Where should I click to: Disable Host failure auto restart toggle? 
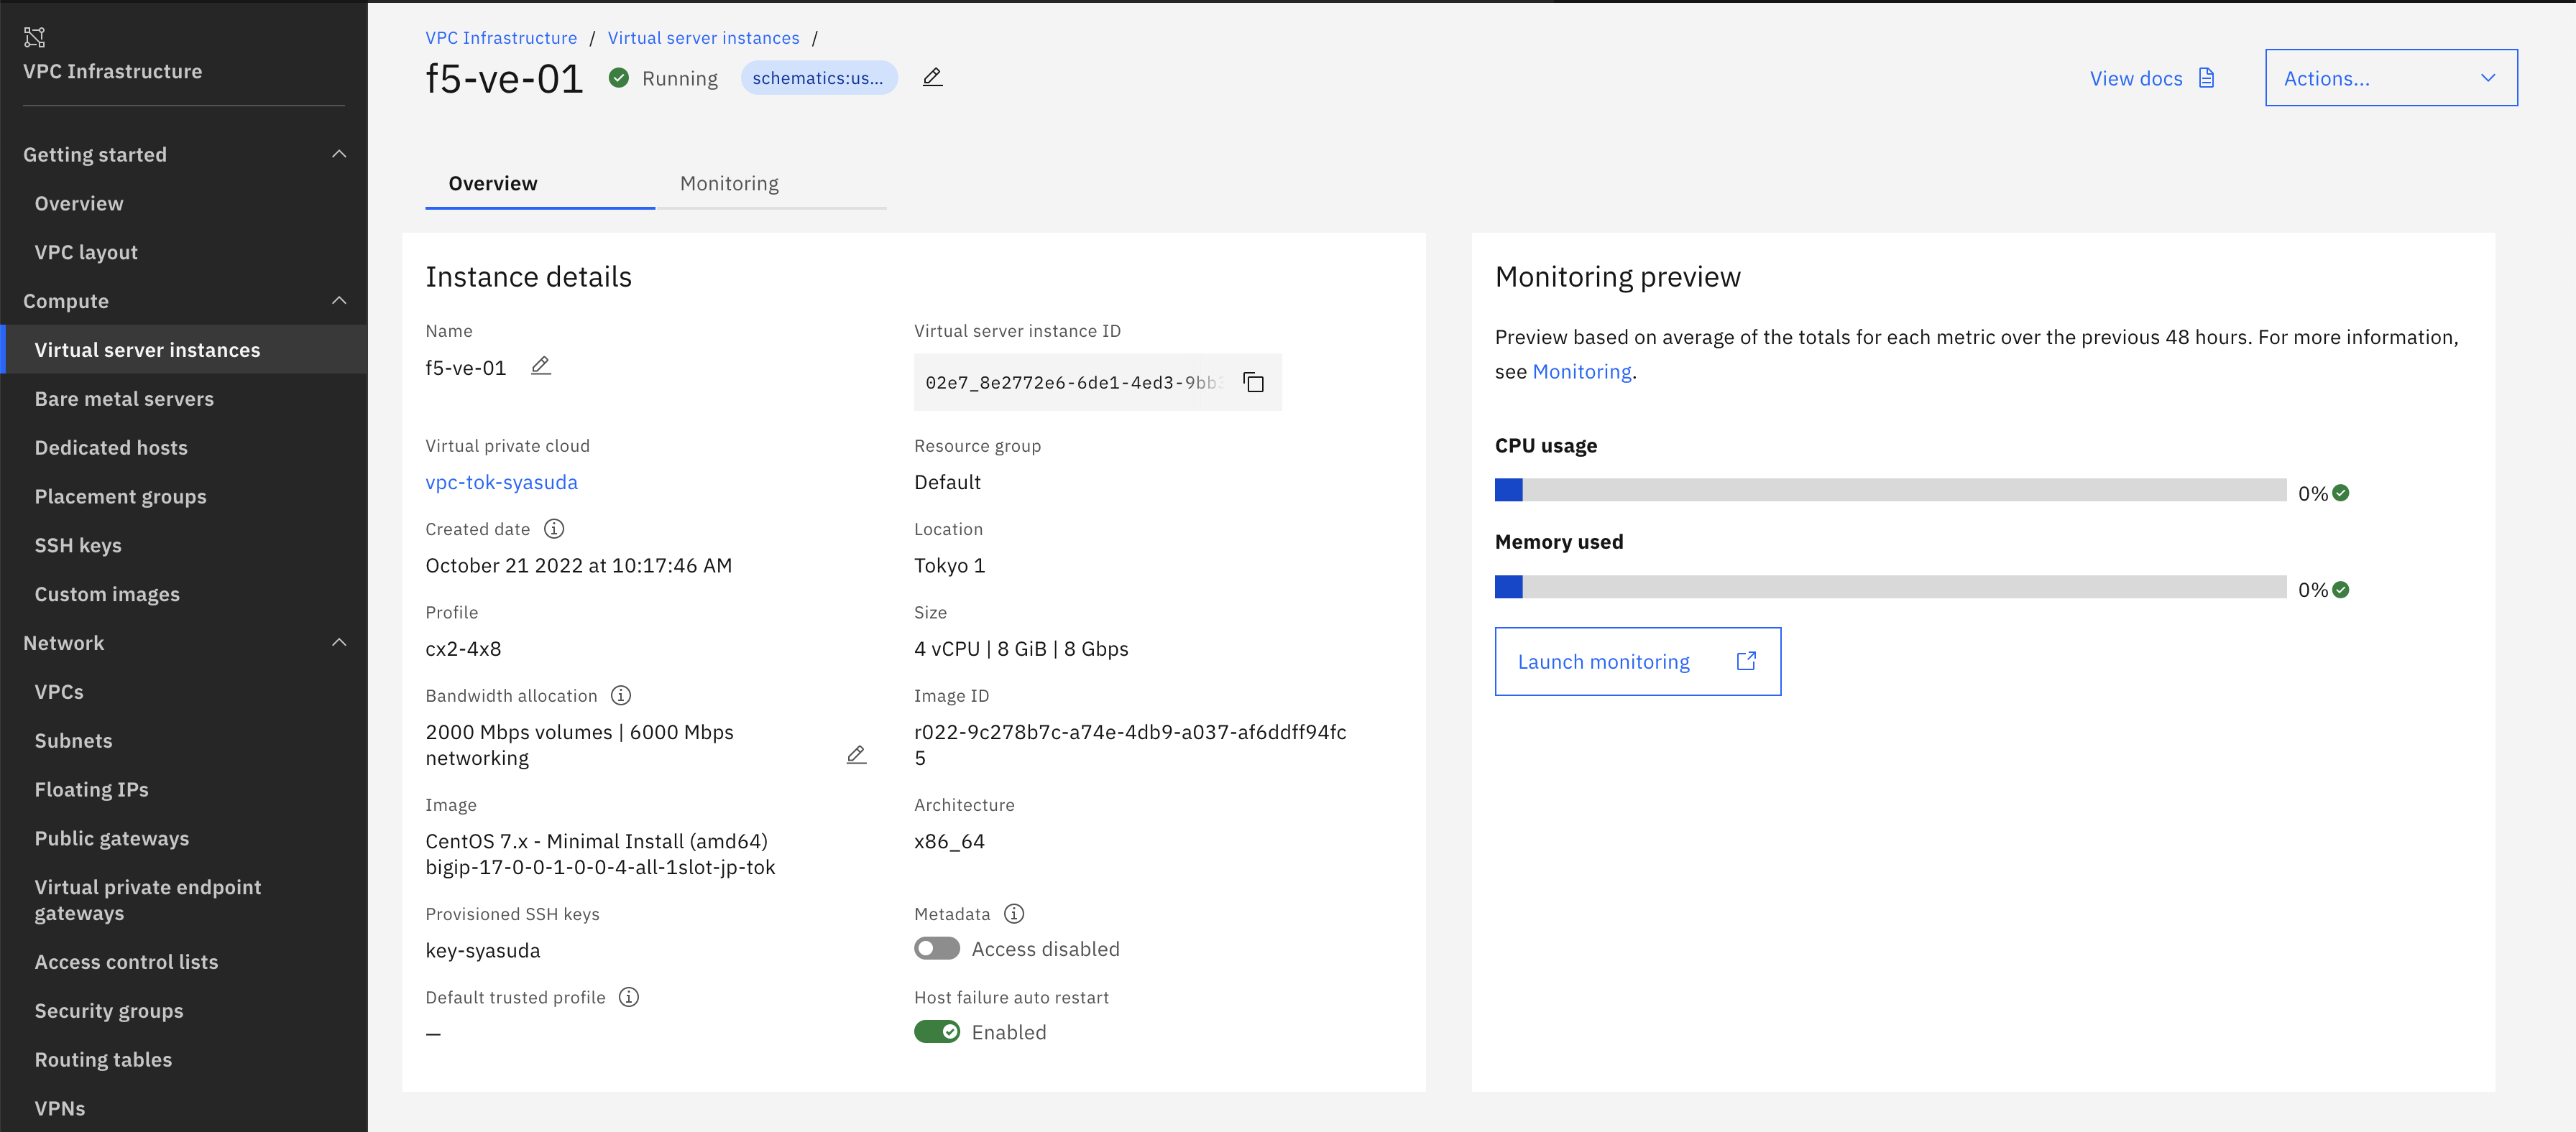tap(936, 1032)
